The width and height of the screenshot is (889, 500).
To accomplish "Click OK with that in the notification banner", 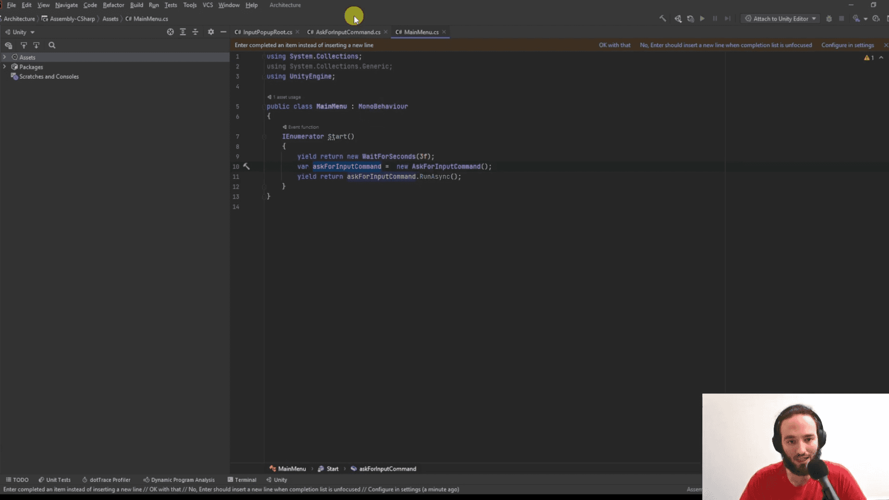I will coord(615,45).
